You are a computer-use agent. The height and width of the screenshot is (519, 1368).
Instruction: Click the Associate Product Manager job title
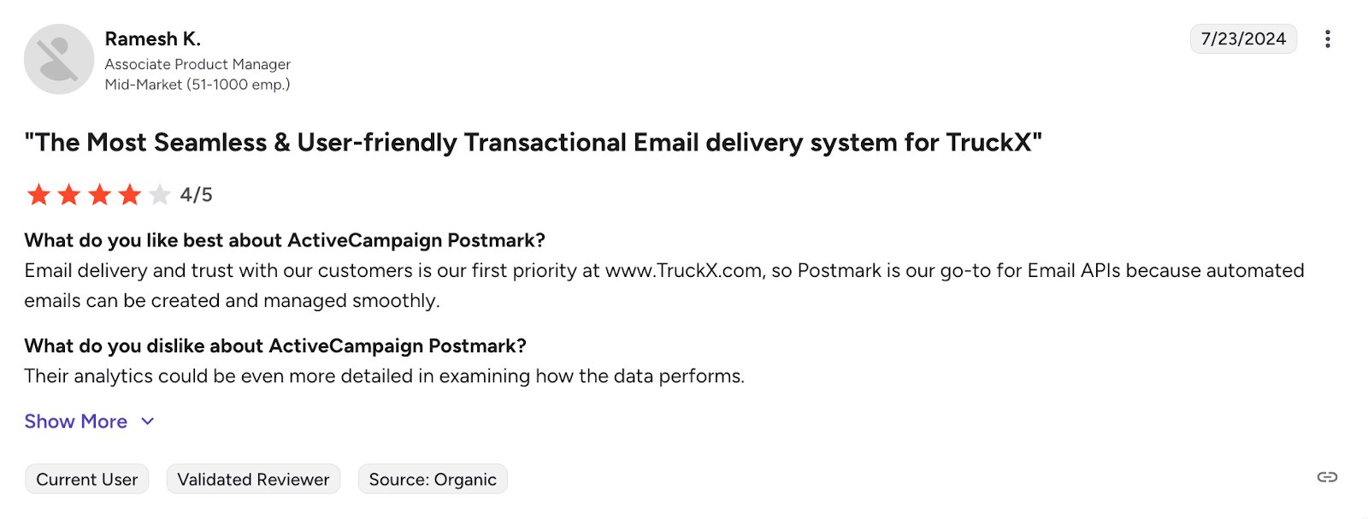point(198,64)
